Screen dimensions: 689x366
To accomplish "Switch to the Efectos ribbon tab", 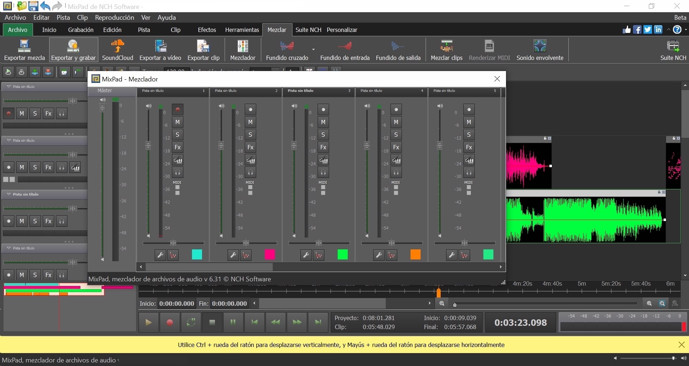I will [207, 30].
